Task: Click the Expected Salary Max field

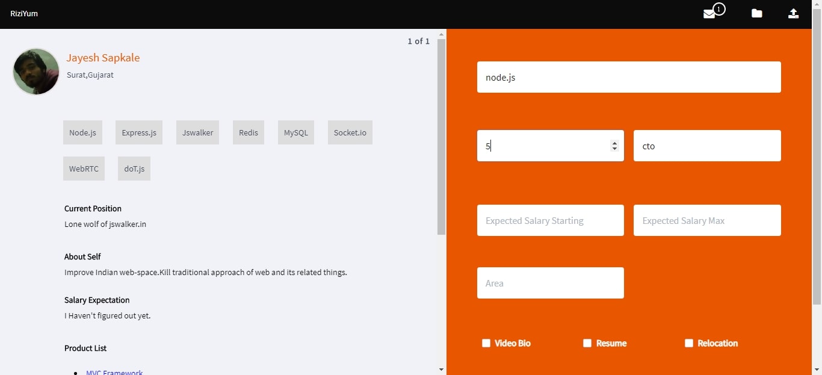Action: coord(707,220)
